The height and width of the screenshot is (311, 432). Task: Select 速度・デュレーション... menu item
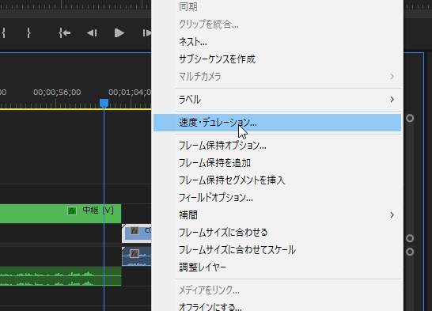277,123
